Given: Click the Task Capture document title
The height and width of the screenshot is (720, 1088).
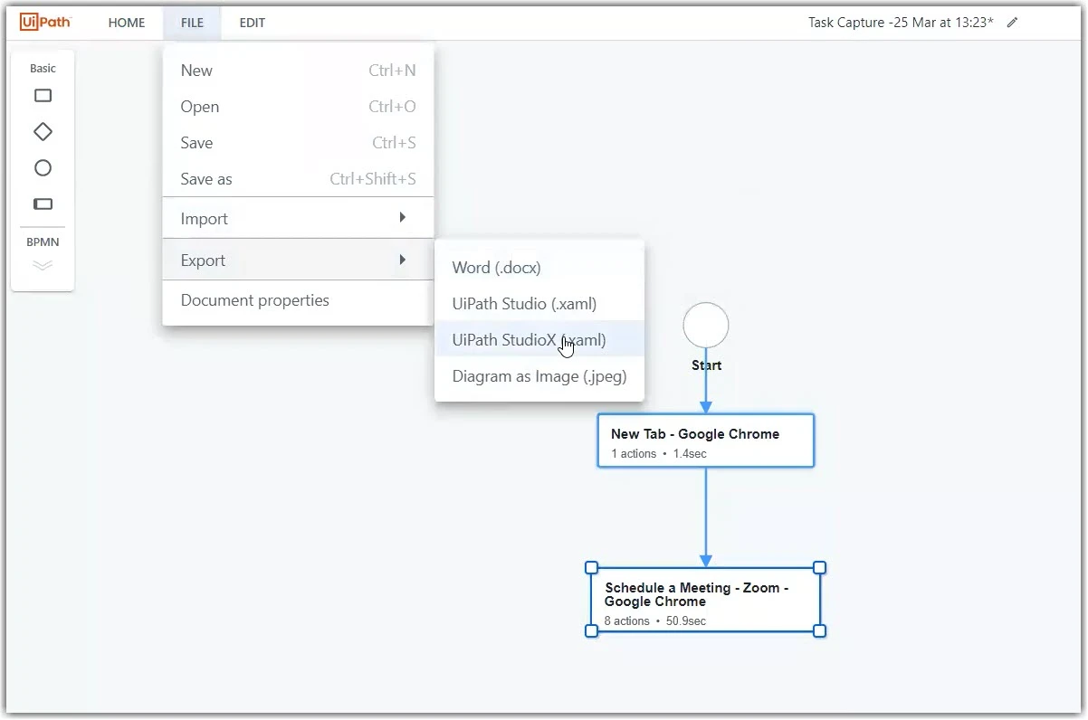Looking at the screenshot, I should (901, 23).
